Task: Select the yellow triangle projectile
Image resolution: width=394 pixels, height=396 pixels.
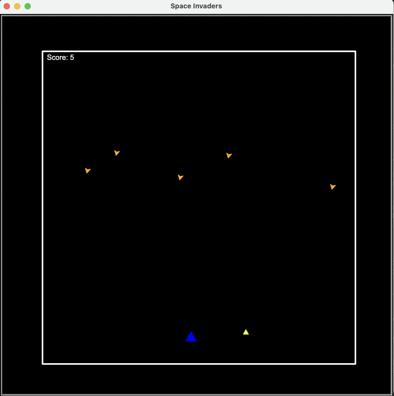Action: click(246, 332)
